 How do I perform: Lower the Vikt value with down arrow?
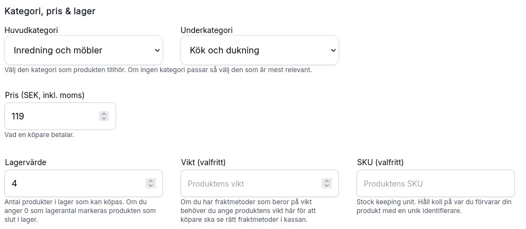tap(327, 186)
